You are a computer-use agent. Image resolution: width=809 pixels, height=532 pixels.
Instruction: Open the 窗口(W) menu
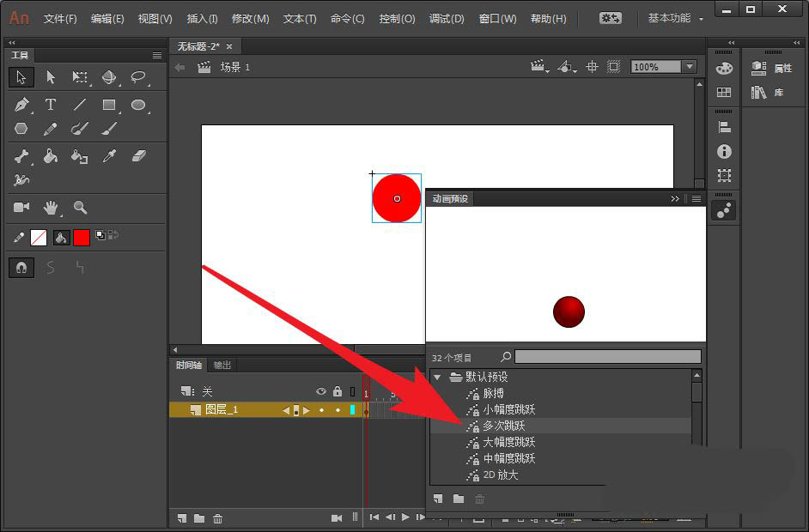point(498,19)
